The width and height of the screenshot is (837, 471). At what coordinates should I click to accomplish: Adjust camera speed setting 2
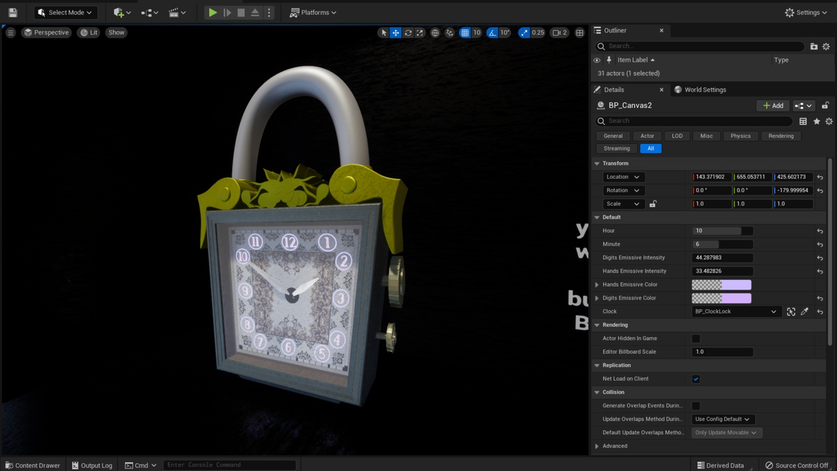click(x=560, y=33)
